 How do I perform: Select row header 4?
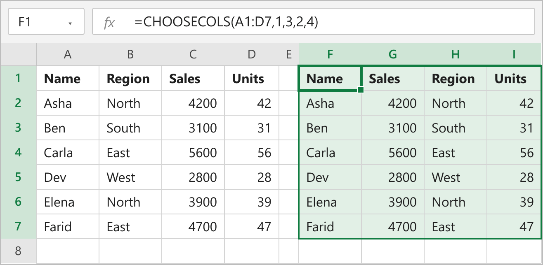(x=18, y=152)
